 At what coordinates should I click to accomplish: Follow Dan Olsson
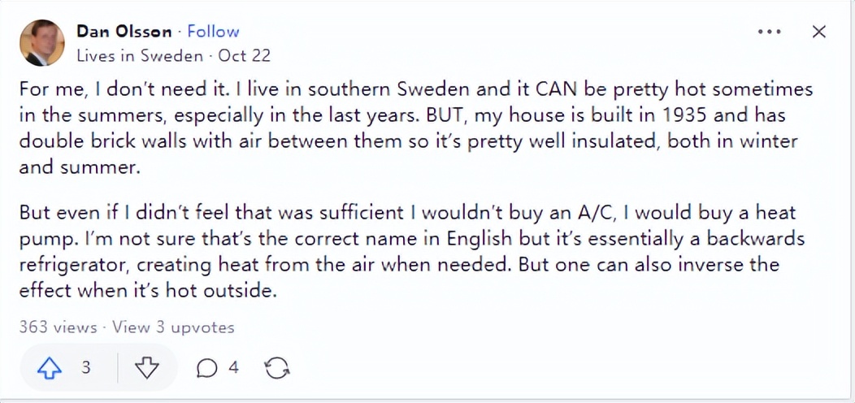coord(213,32)
